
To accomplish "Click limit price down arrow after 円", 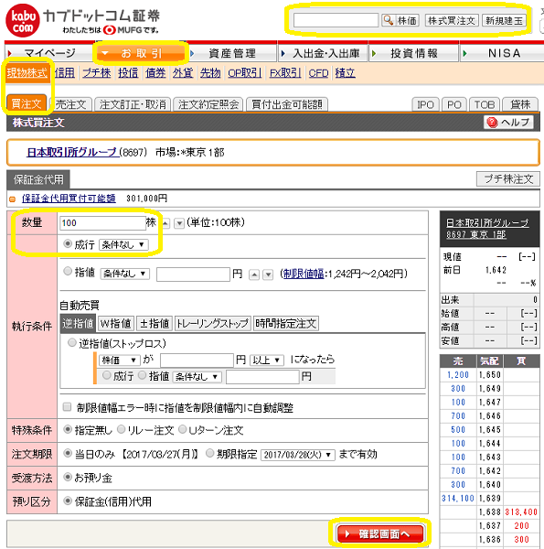I will point(268,274).
